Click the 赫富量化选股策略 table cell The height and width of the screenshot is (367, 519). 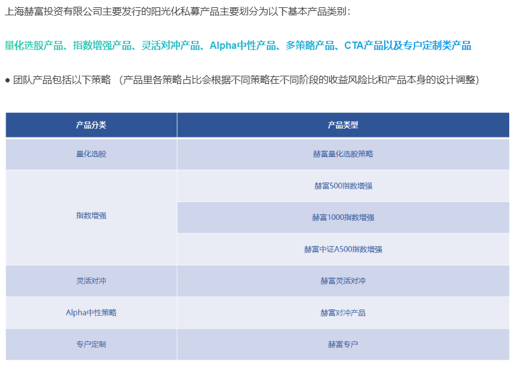343,154
